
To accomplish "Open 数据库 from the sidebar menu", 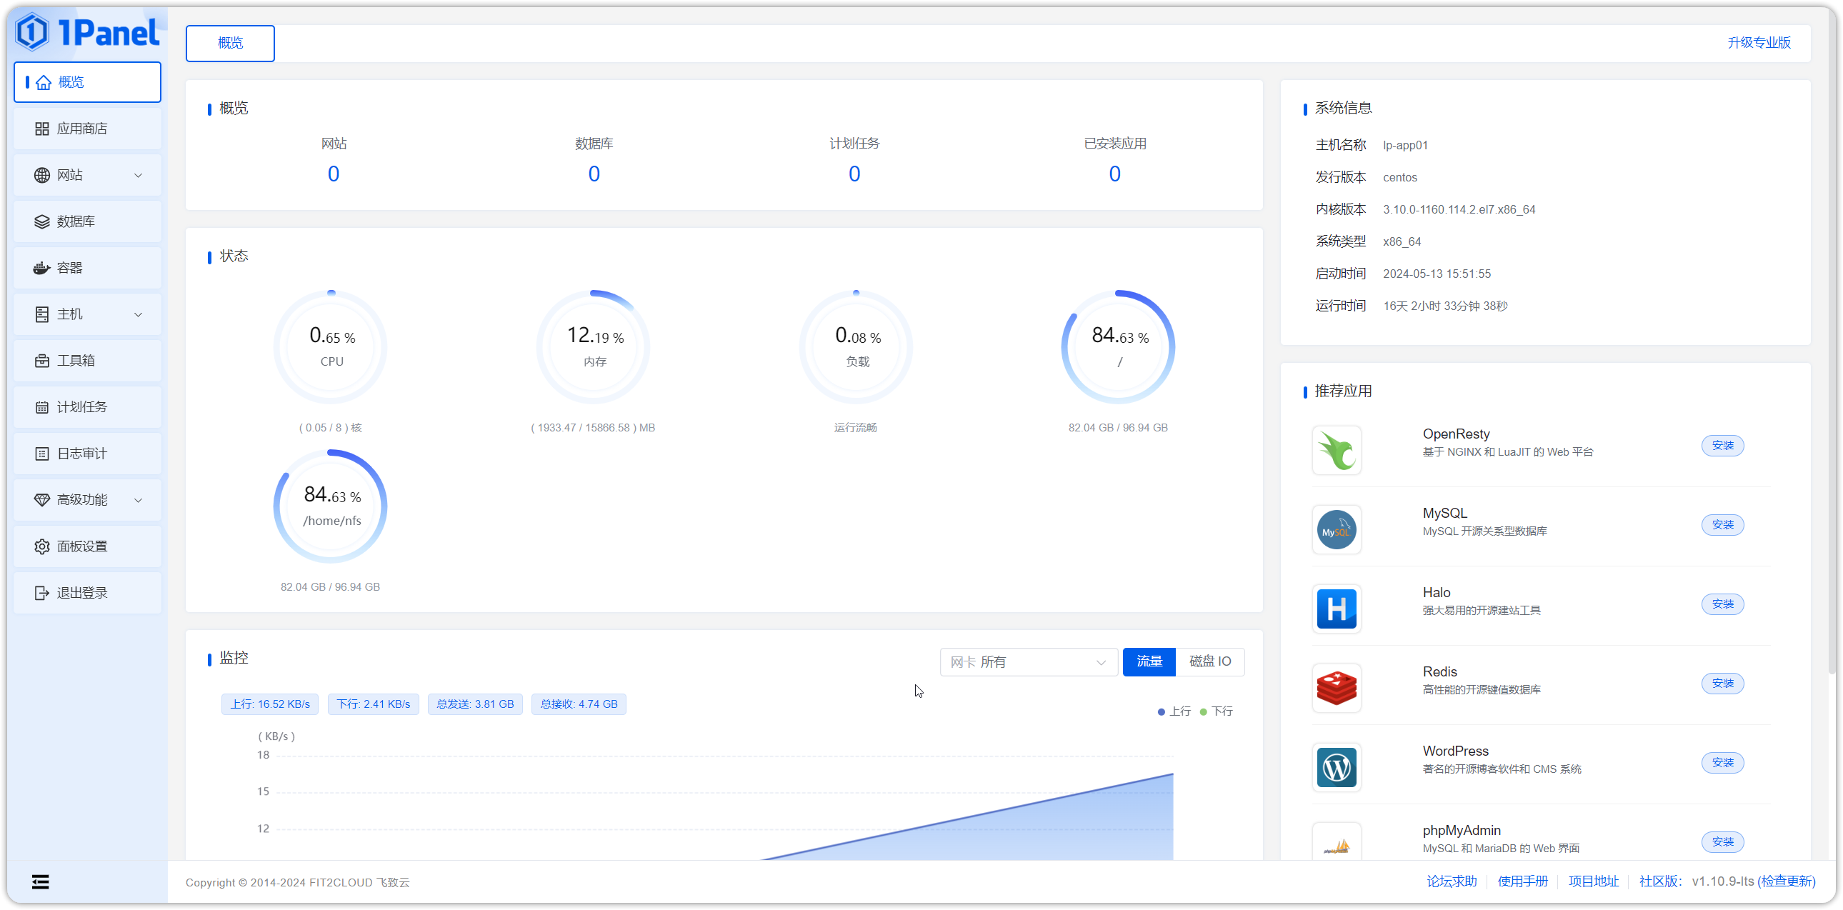I will pos(87,221).
